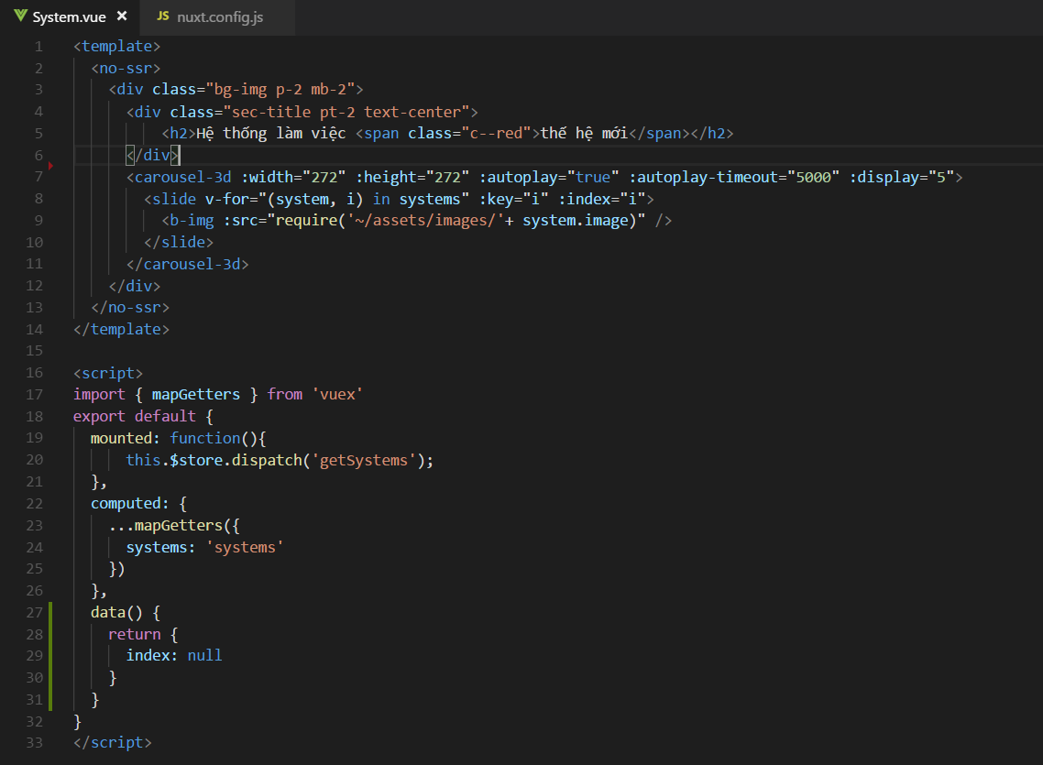The height and width of the screenshot is (765, 1043).
Task: Click the red breakpoint marker beside line 6
Action: (x=51, y=165)
